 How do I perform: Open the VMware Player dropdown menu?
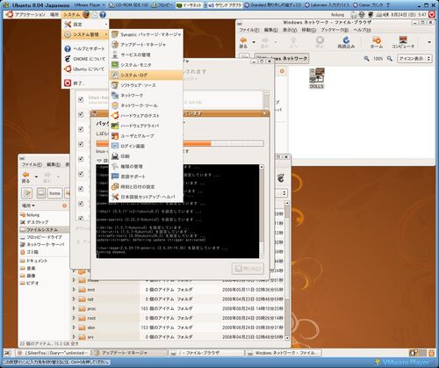(x=90, y=5)
